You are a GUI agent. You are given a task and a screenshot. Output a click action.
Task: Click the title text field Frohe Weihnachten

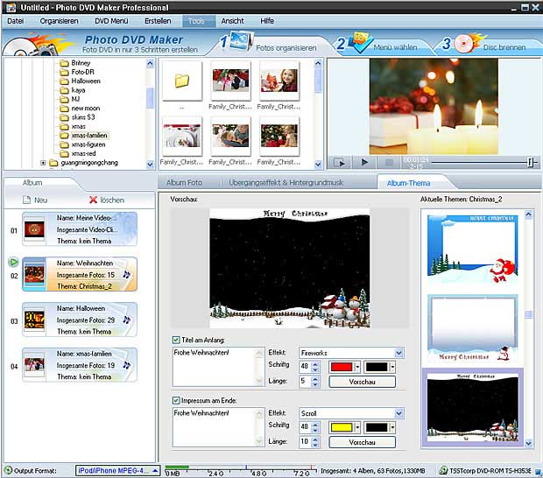pyautogui.click(x=218, y=367)
